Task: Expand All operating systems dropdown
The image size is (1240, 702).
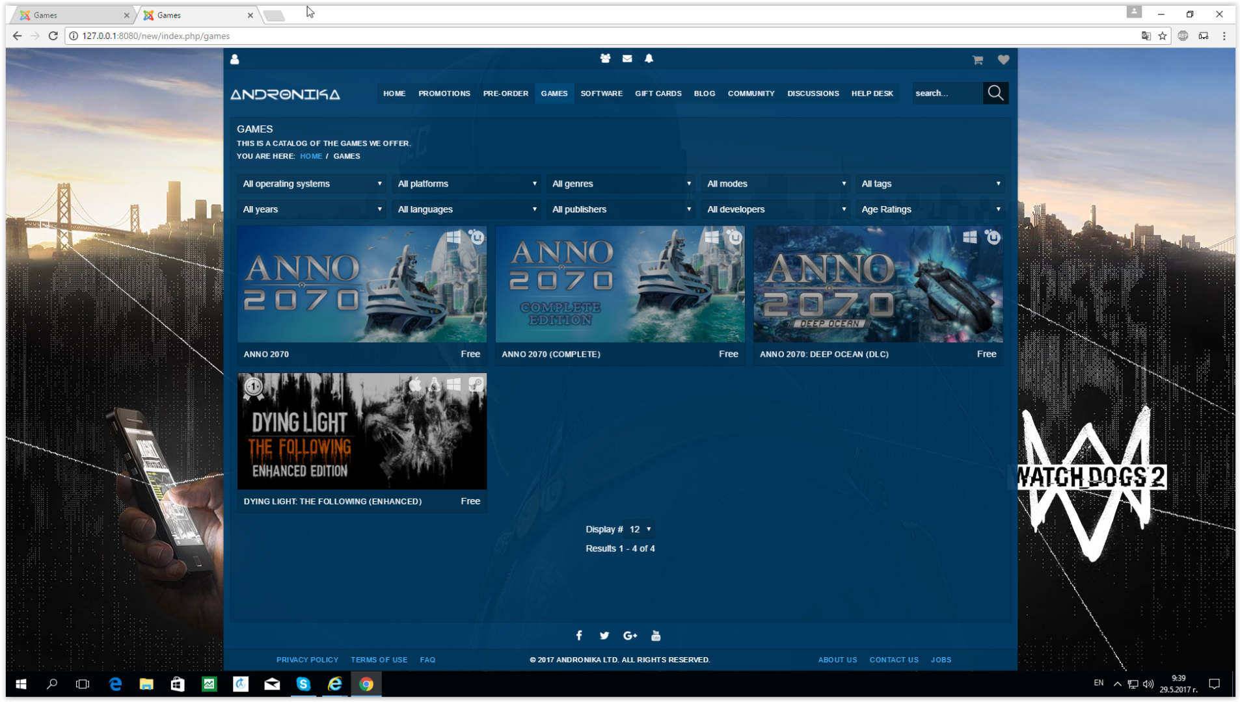Action: pyautogui.click(x=312, y=184)
